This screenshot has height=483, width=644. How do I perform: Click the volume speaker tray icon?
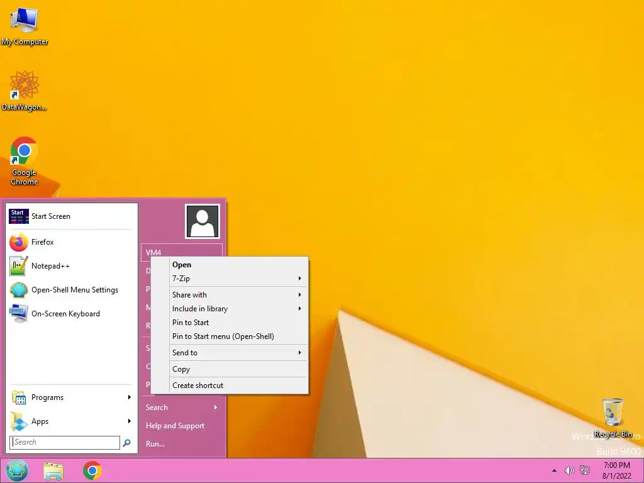click(x=569, y=470)
